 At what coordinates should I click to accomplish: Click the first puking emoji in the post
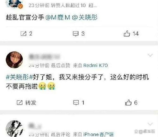[42, 86]
